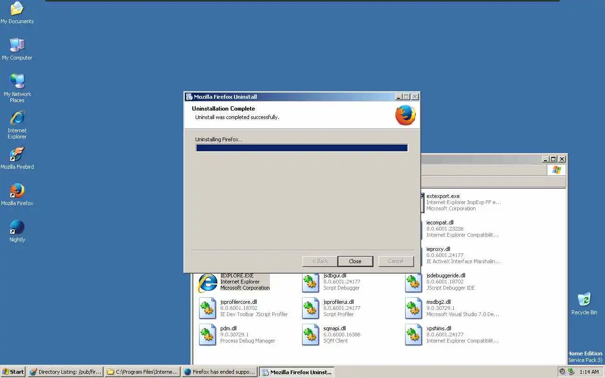605x378 pixels.
Task: Click the system tray clock showing 1:14 AM
Action: [x=589, y=372]
